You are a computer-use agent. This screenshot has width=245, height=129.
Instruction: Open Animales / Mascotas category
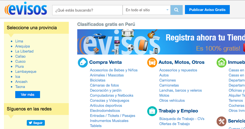(x=107, y=75)
